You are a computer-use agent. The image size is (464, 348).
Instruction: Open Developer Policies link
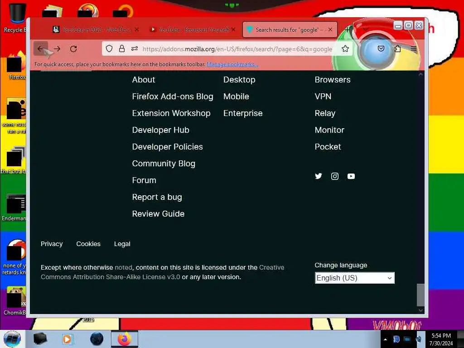(167, 147)
